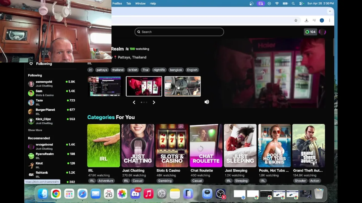Open Safari from the Dock
Screen dimensions: 362x203
pos(82,194)
